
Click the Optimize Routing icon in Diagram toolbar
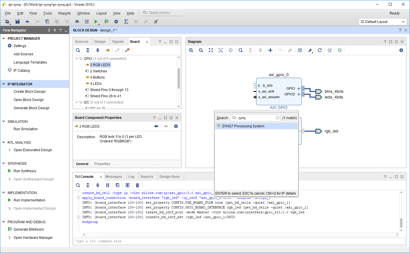click(x=330, y=50)
